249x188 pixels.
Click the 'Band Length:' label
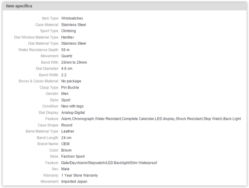(x=48, y=138)
